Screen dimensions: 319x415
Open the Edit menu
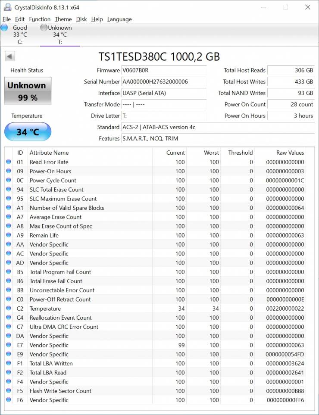tap(19, 19)
